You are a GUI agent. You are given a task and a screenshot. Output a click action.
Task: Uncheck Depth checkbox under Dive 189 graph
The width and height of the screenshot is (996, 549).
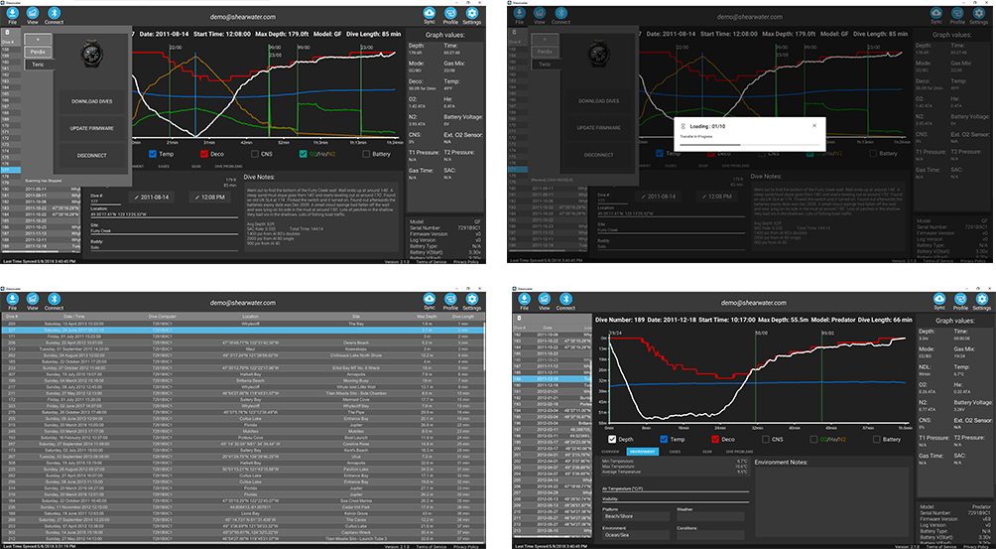pos(612,439)
